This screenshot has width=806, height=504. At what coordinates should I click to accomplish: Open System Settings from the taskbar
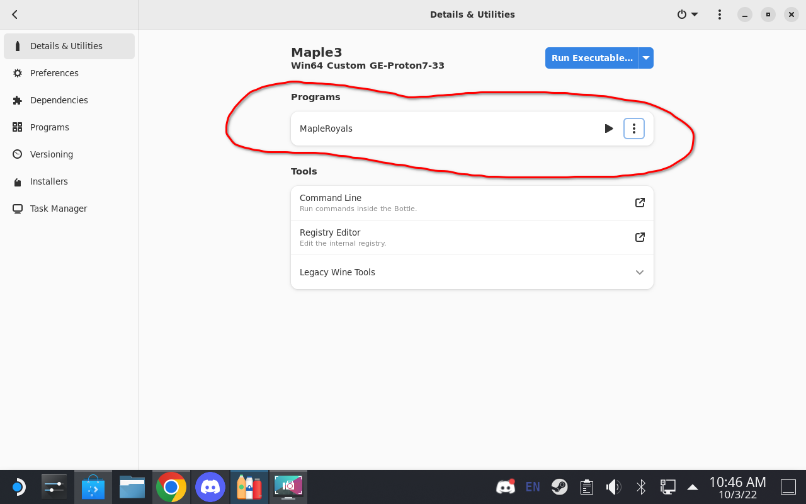54,487
